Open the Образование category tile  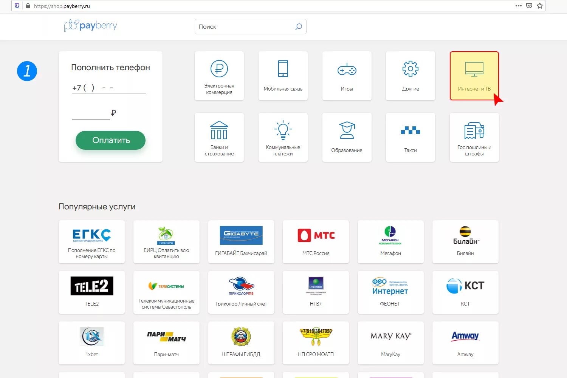(x=347, y=137)
